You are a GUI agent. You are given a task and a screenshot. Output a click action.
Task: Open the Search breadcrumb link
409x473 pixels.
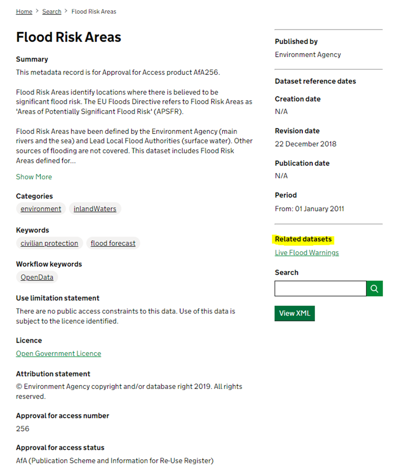(52, 12)
